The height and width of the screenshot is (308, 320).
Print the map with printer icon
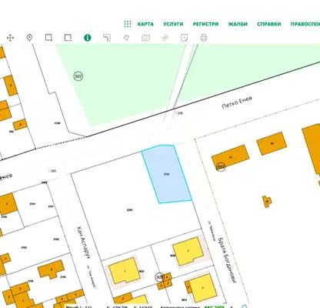(x=204, y=38)
